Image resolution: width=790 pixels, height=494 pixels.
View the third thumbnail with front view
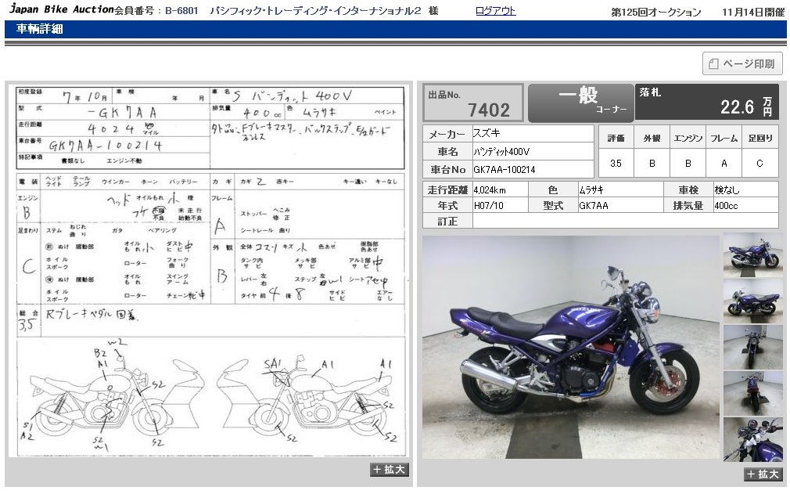pyautogui.click(x=752, y=348)
